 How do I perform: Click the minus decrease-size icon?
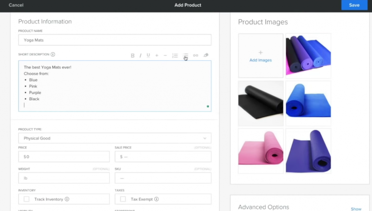click(x=165, y=56)
